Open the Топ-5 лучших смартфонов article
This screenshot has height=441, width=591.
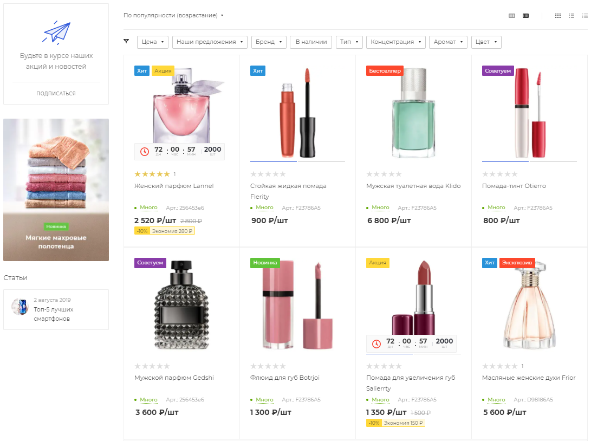(x=54, y=314)
